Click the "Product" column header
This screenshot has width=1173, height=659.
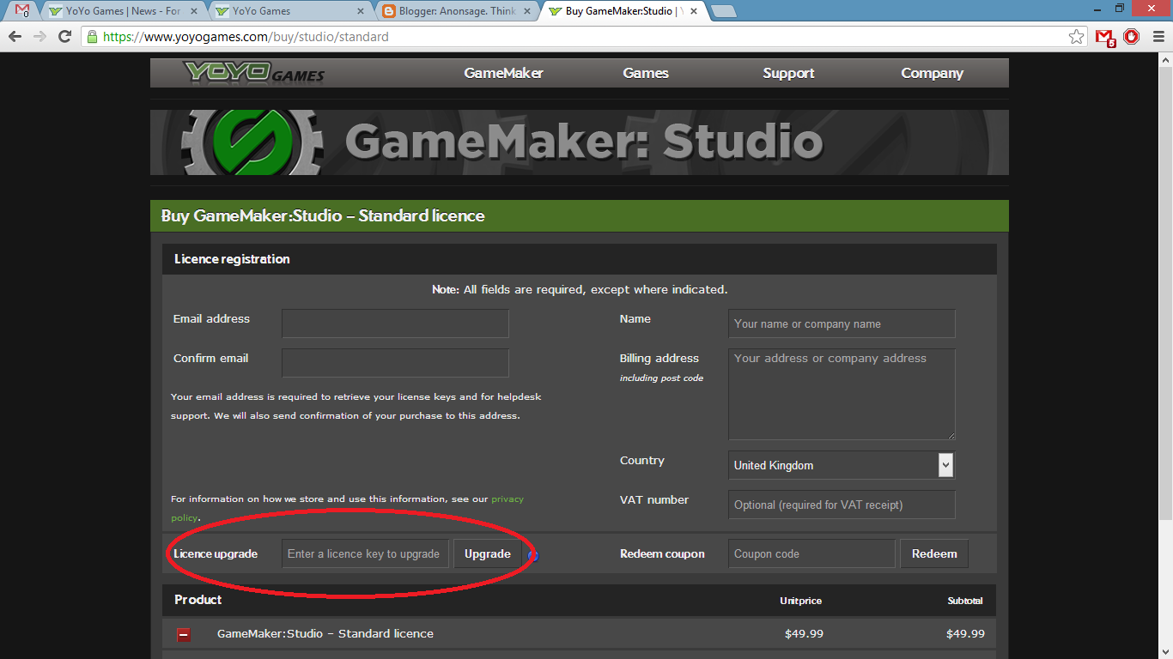tap(198, 600)
